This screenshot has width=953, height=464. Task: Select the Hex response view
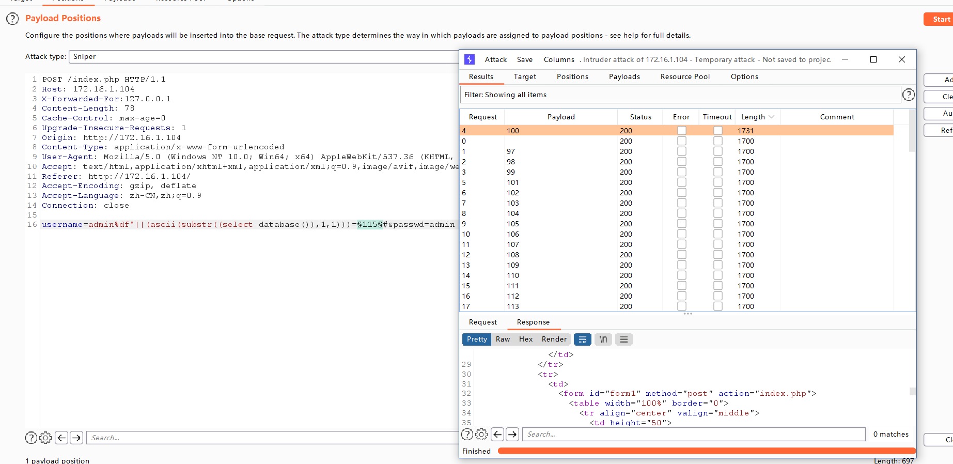click(526, 339)
